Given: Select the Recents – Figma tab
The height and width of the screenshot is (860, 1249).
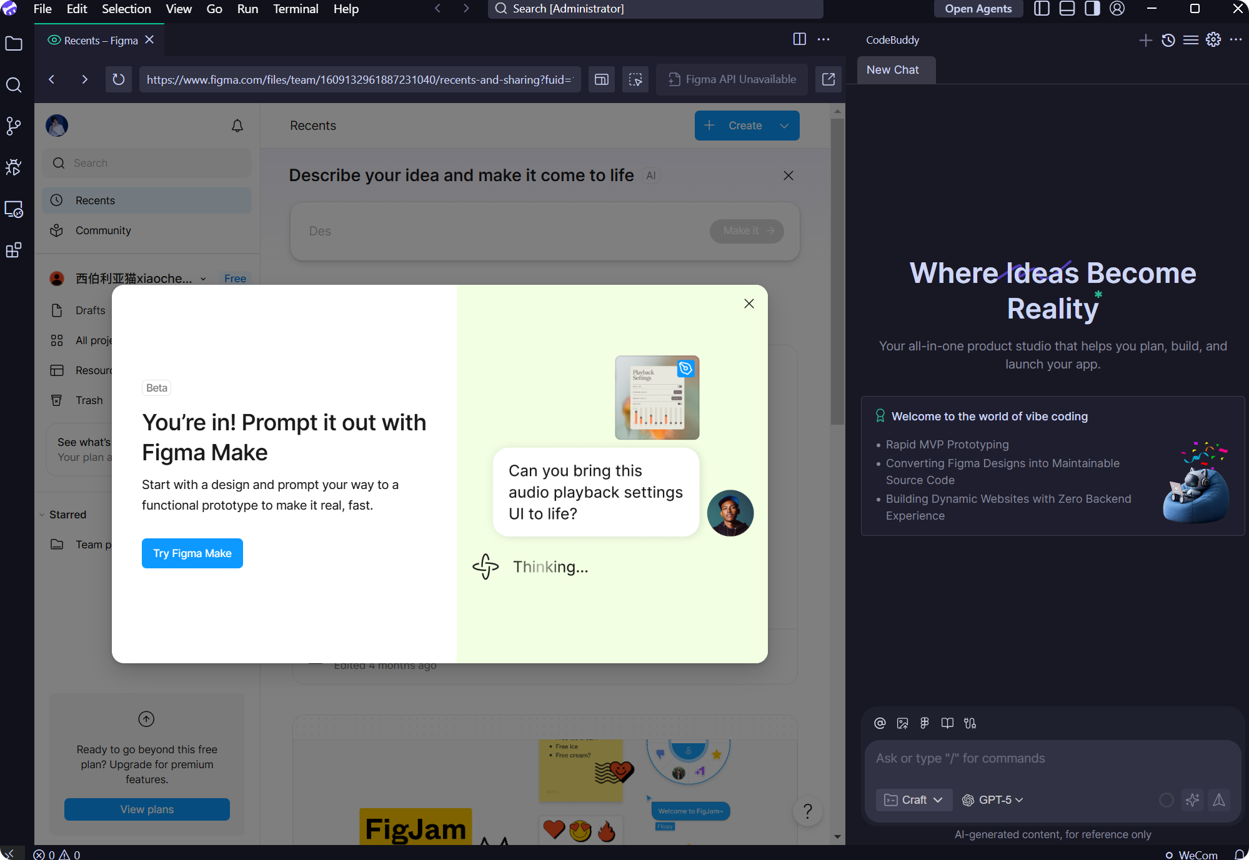Looking at the screenshot, I should pos(101,40).
